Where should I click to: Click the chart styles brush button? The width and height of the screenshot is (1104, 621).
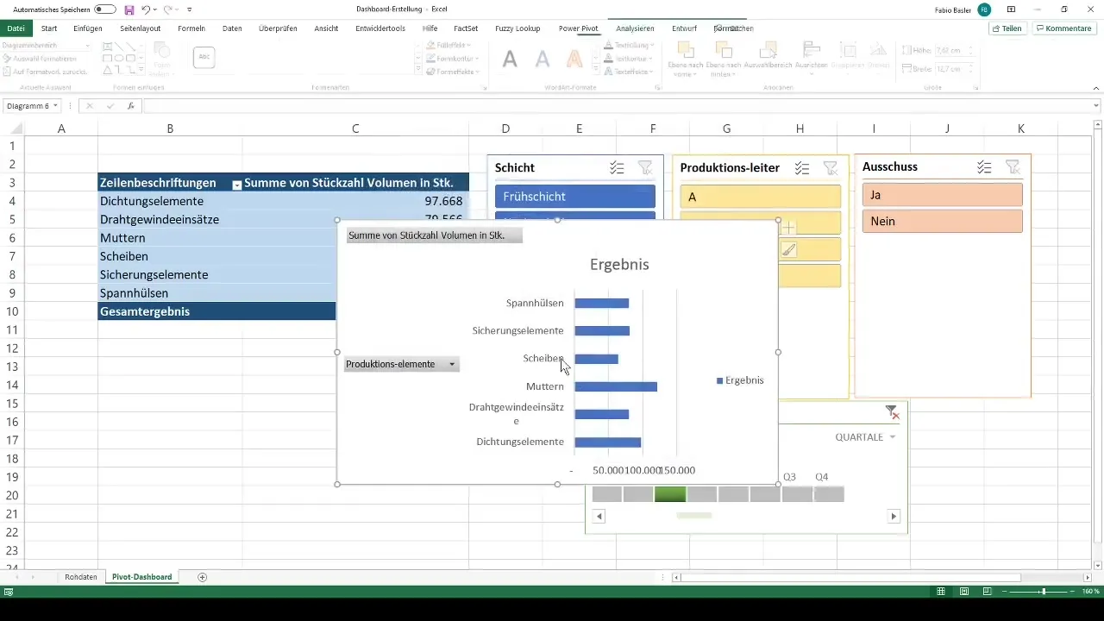click(789, 249)
